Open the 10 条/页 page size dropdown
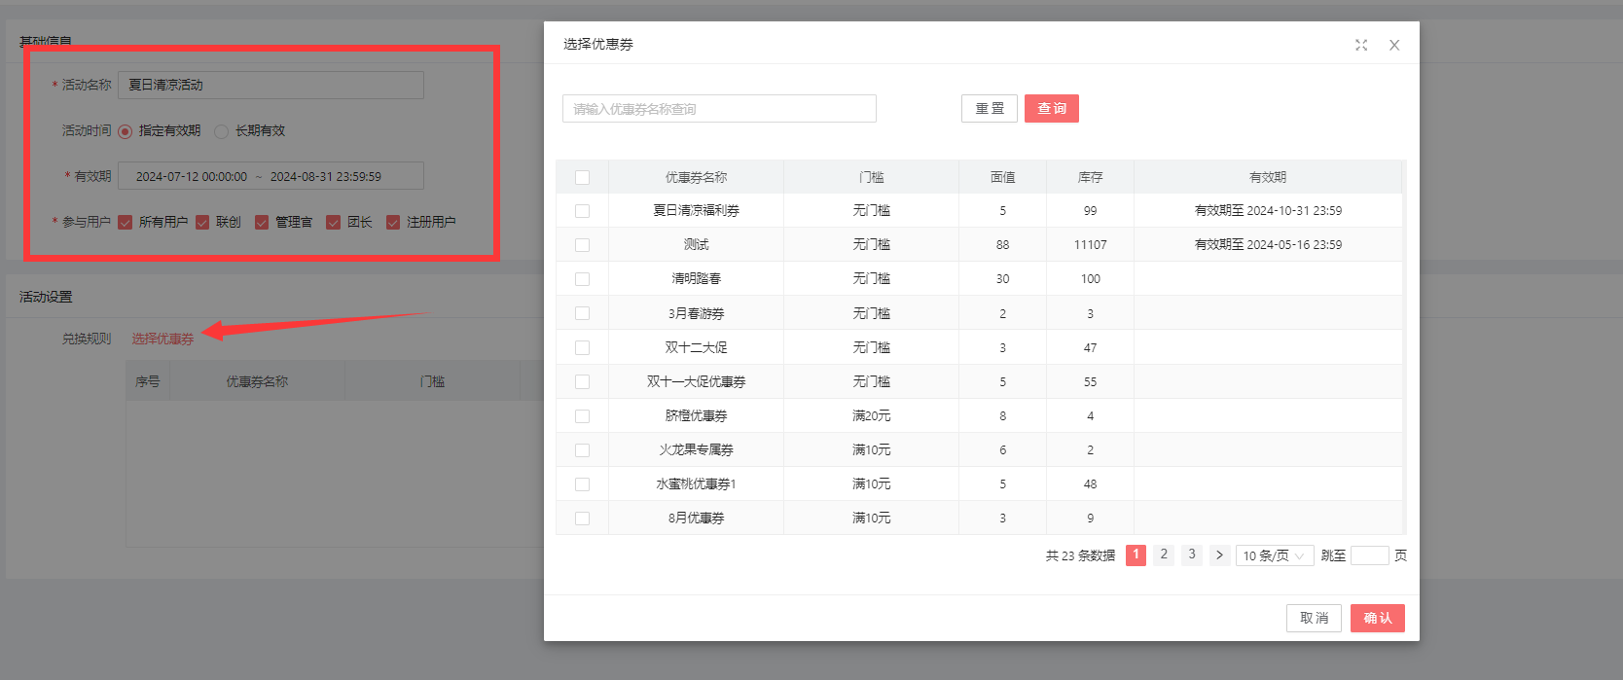The width and height of the screenshot is (1623, 680). point(1274,555)
